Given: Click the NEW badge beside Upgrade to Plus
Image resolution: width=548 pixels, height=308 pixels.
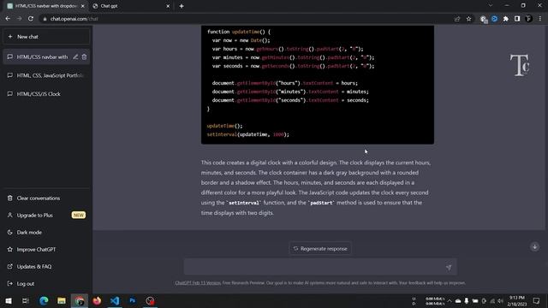Looking at the screenshot, I should click(x=79, y=215).
